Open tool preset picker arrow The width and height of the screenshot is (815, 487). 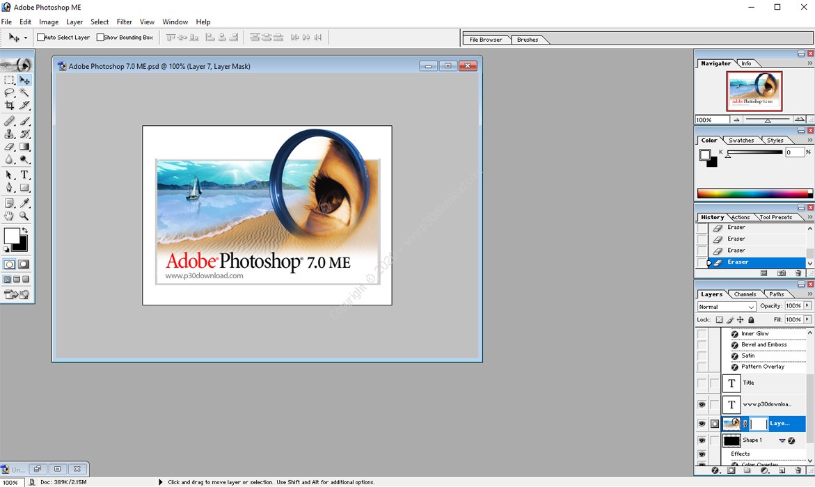[26, 38]
